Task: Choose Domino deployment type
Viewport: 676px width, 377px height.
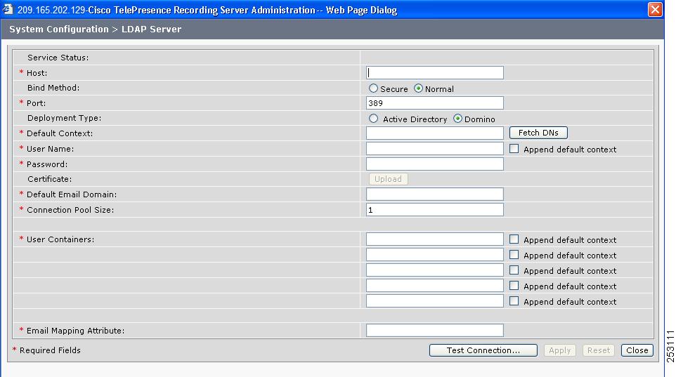Action: point(457,119)
